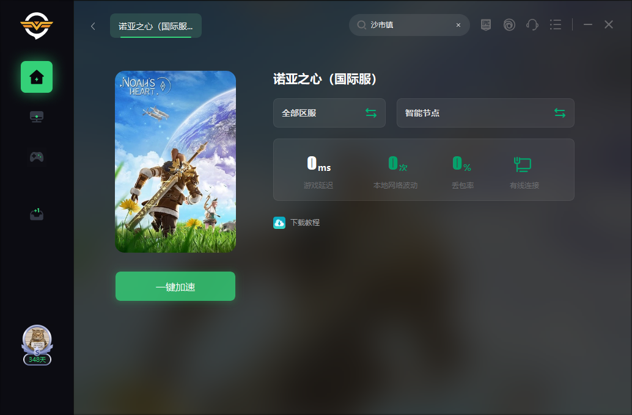Click the Noah's Heart game cover art

[x=175, y=162]
